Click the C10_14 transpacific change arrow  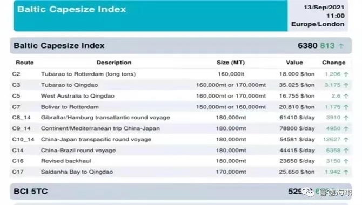click(x=346, y=140)
